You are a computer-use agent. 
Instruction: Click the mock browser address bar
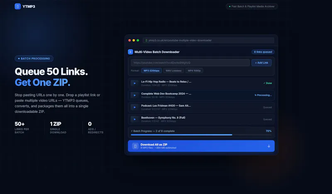pos(209,40)
